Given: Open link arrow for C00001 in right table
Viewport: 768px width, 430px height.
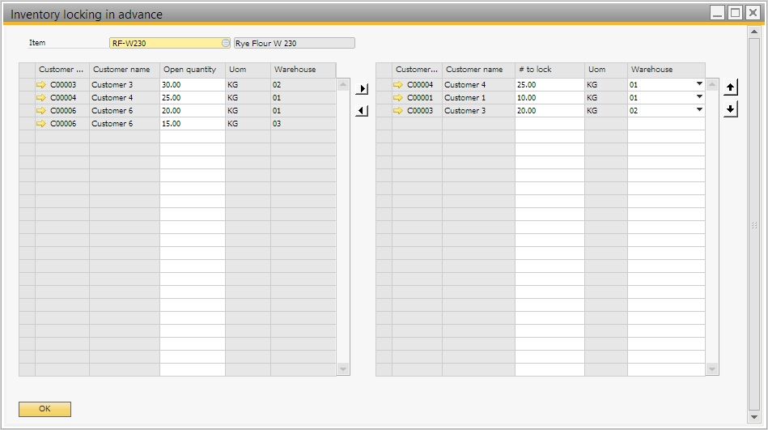Looking at the screenshot, I should (x=398, y=97).
